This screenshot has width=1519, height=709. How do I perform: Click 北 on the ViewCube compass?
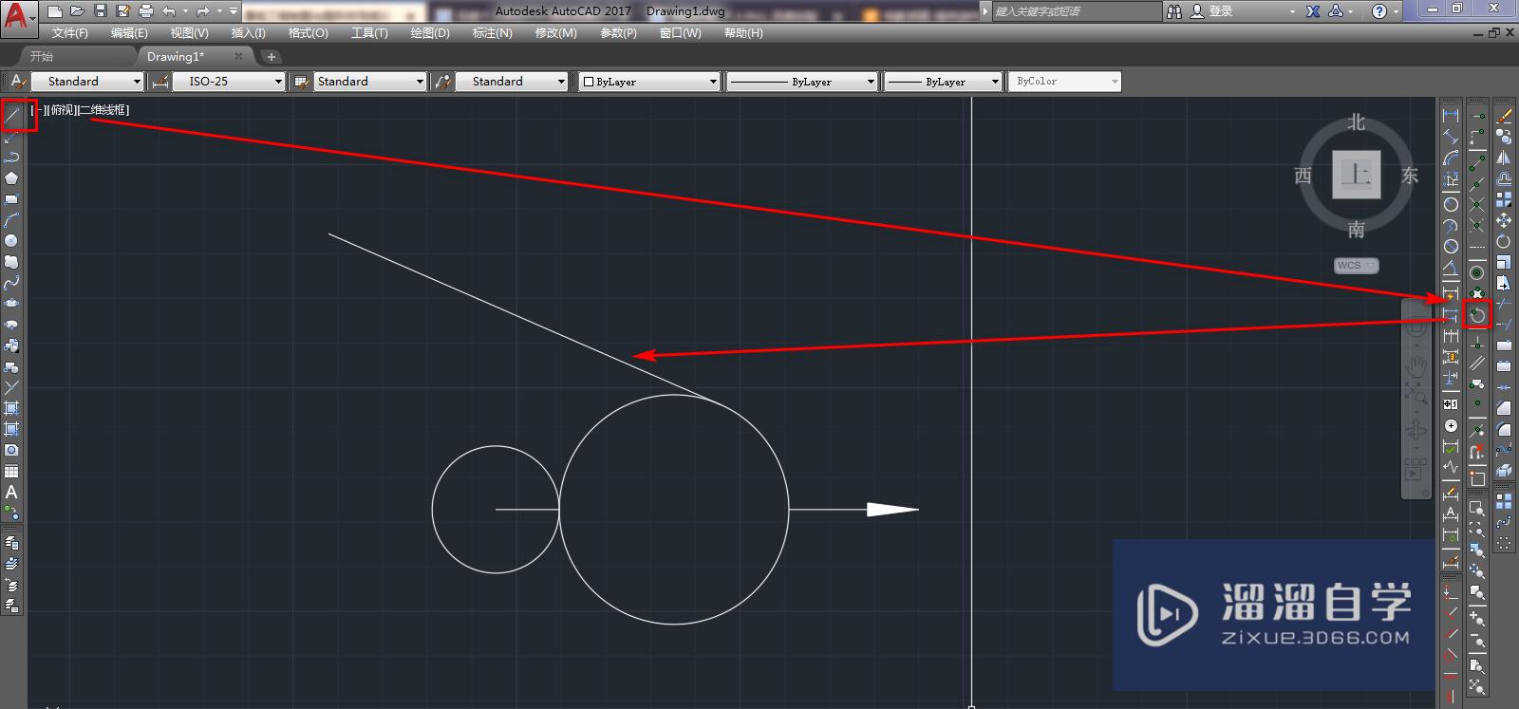1356,122
